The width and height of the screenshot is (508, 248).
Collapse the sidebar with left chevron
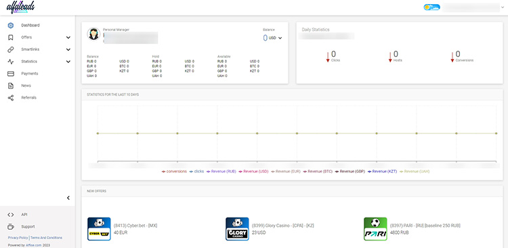pyautogui.click(x=68, y=198)
